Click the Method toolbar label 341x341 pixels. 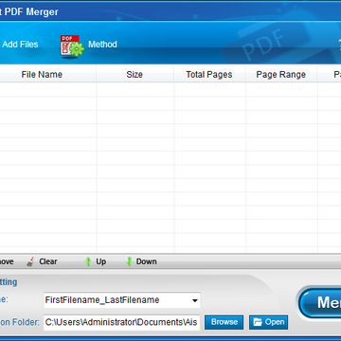coord(102,45)
